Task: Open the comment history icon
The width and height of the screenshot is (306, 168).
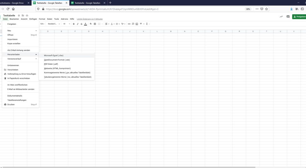Action: tap(288, 17)
